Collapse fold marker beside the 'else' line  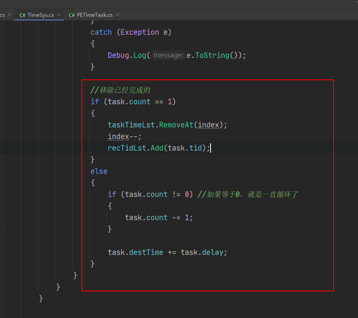pos(2,172)
